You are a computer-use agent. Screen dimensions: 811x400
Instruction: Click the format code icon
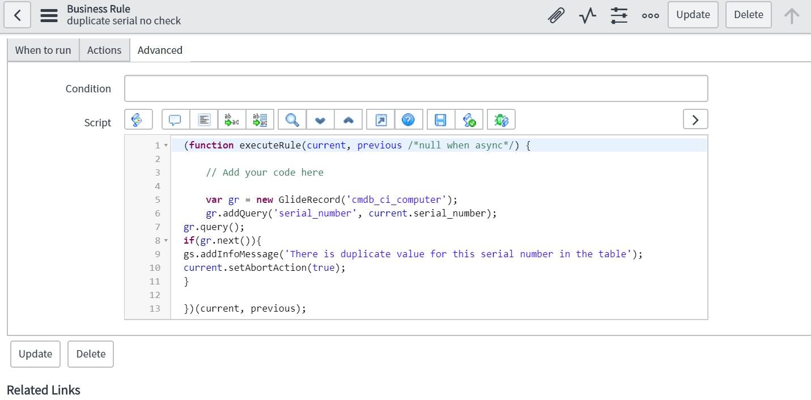[x=204, y=120]
